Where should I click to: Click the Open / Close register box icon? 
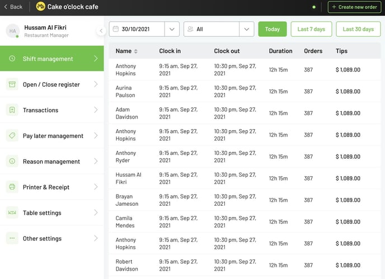coord(12,84)
